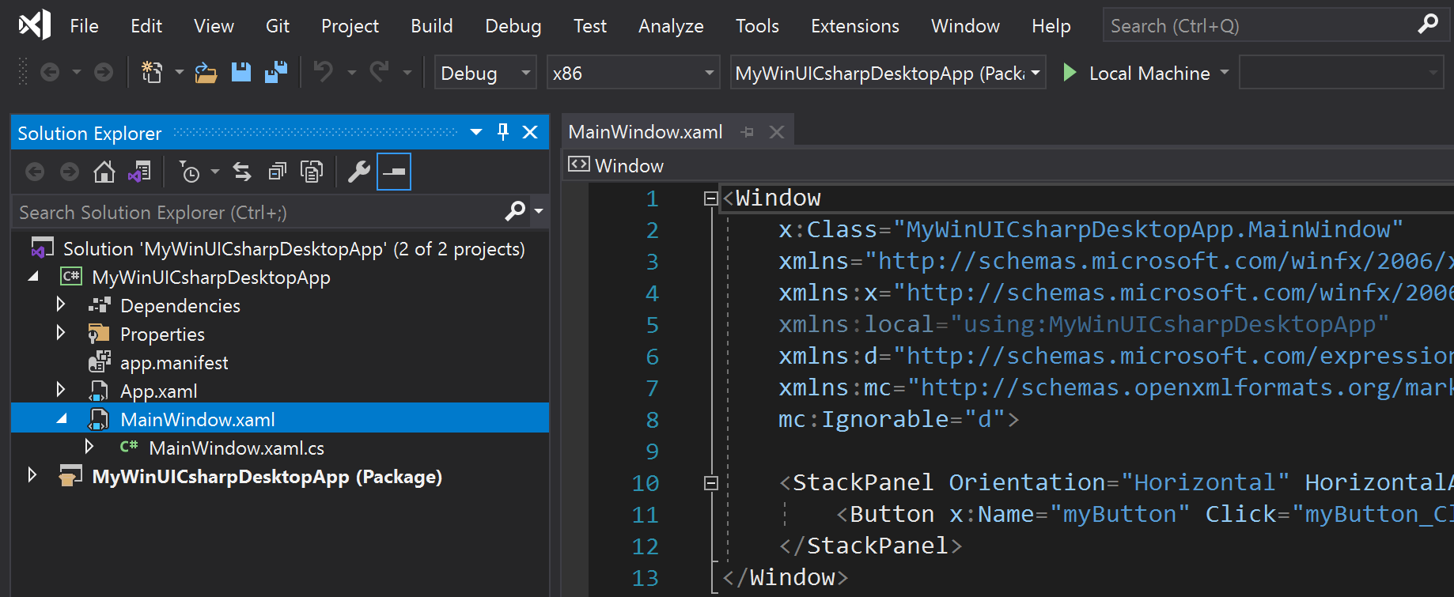This screenshot has height=597, width=1454.
Task: Open the View menu
Action: pyautogui.click(x=214, y=26)
